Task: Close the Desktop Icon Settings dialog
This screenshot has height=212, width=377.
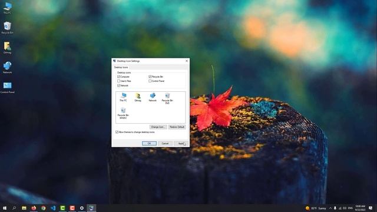Action: pyautogui.click(x=187, y=61)
